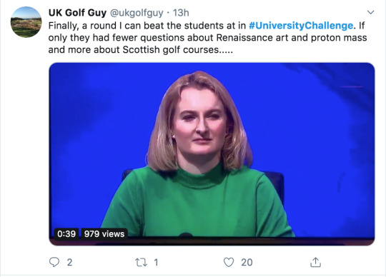Click the like count 20
This screenshot has height=277, width=386.
[247, 263]
